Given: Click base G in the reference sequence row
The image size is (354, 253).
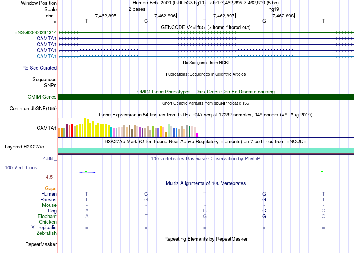Looking at the screenshot, I should (x=264, y=21).
